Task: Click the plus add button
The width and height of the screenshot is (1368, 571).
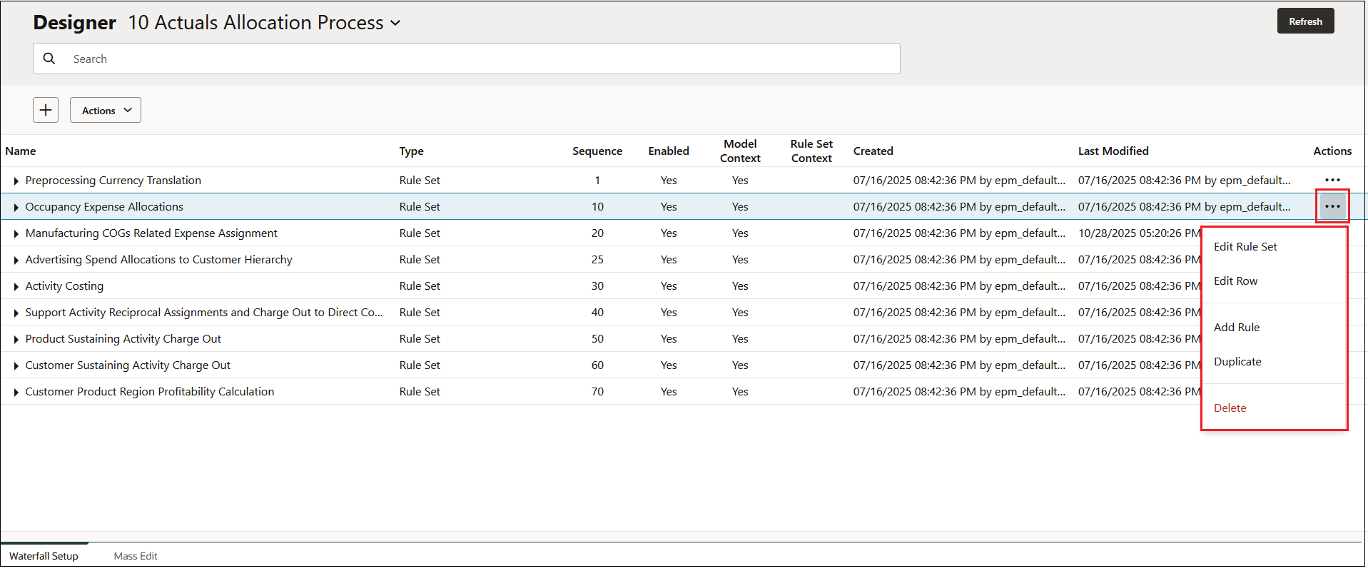Action: (x=46, y=110)
